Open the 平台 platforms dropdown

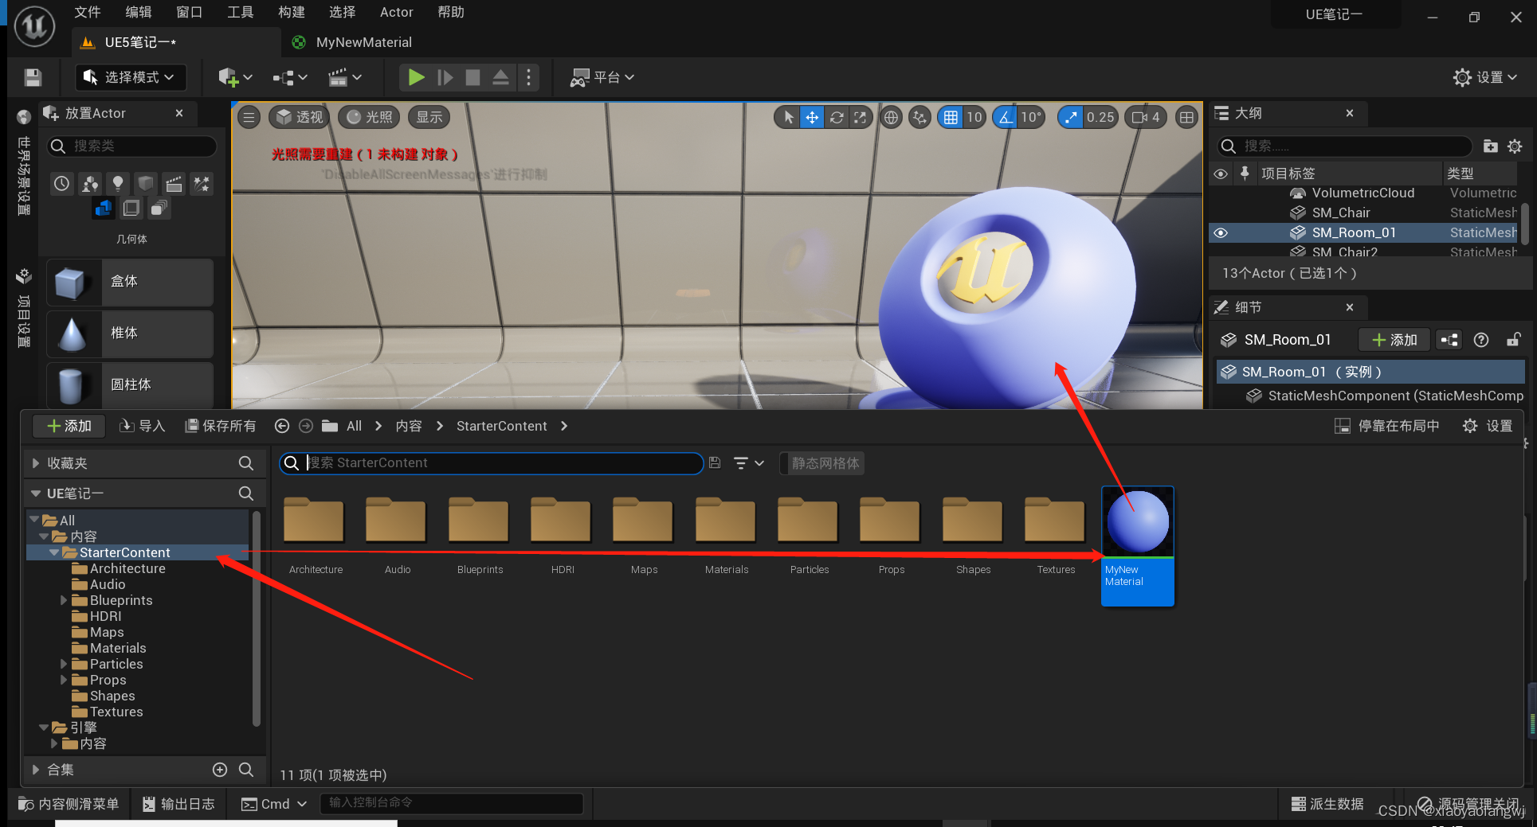pyautogui.click(x=602, y=77)
